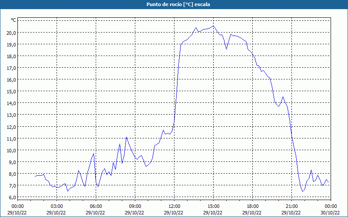Click the 00:00 29/10/22 time label
Viewport: 348px width, 217px height.
click(x=17, y=210)
